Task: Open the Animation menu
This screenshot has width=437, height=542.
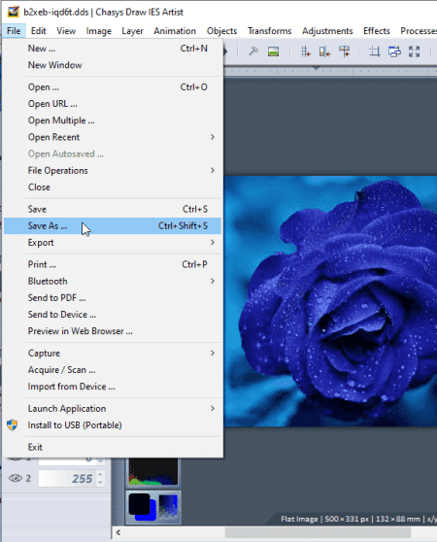Action: 175,31
